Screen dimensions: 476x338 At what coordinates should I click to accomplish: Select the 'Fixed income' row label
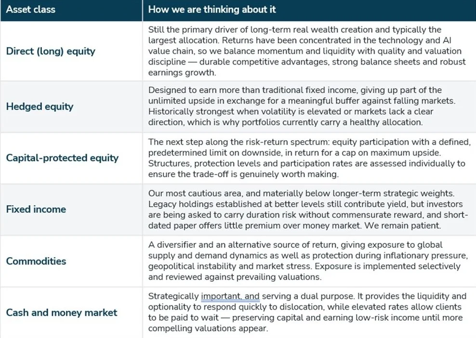[x=36, y=209]
